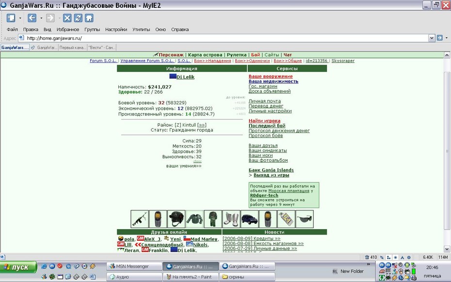Refresh the page with reload icon

(78, 18)
